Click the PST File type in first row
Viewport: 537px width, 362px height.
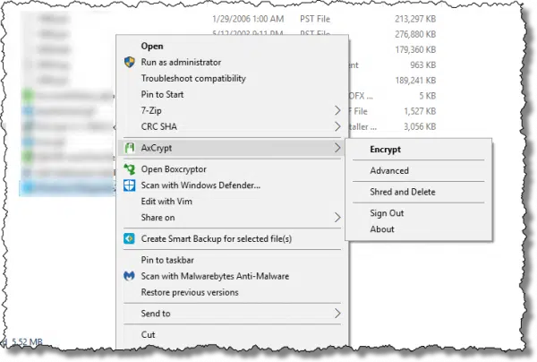point(315,19)
